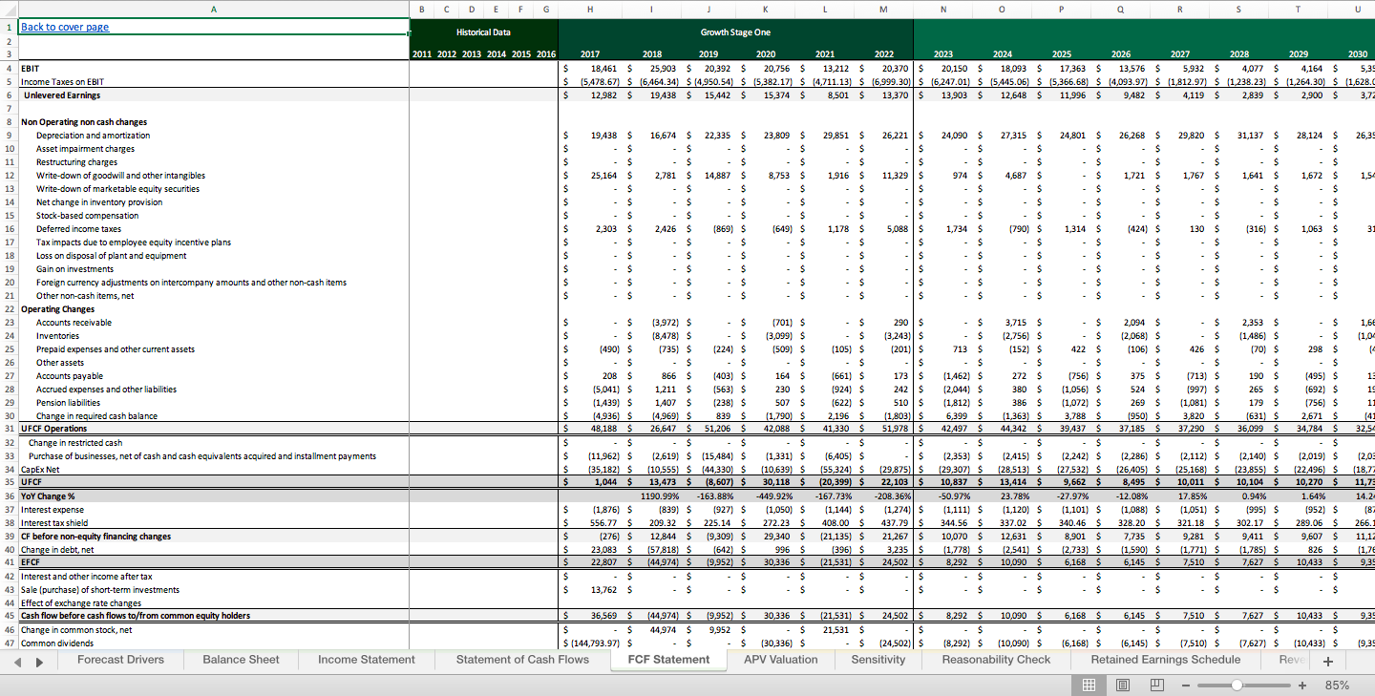Click the Unlevered Earnings label cell

[62, 95]
